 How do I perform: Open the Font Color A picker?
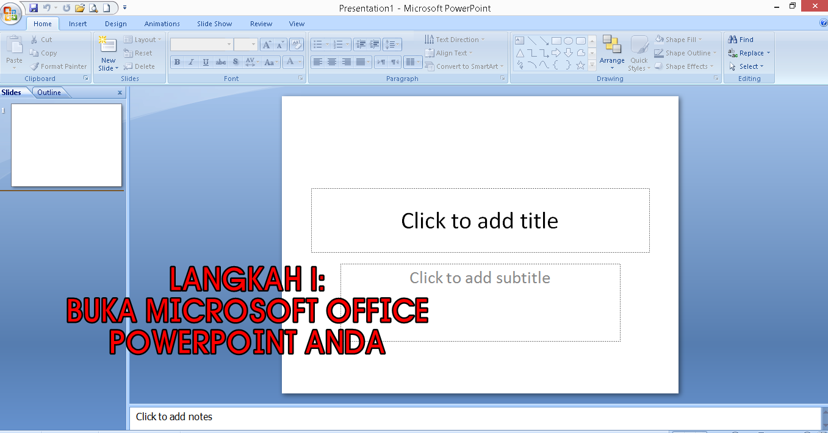tap(294, 62)
